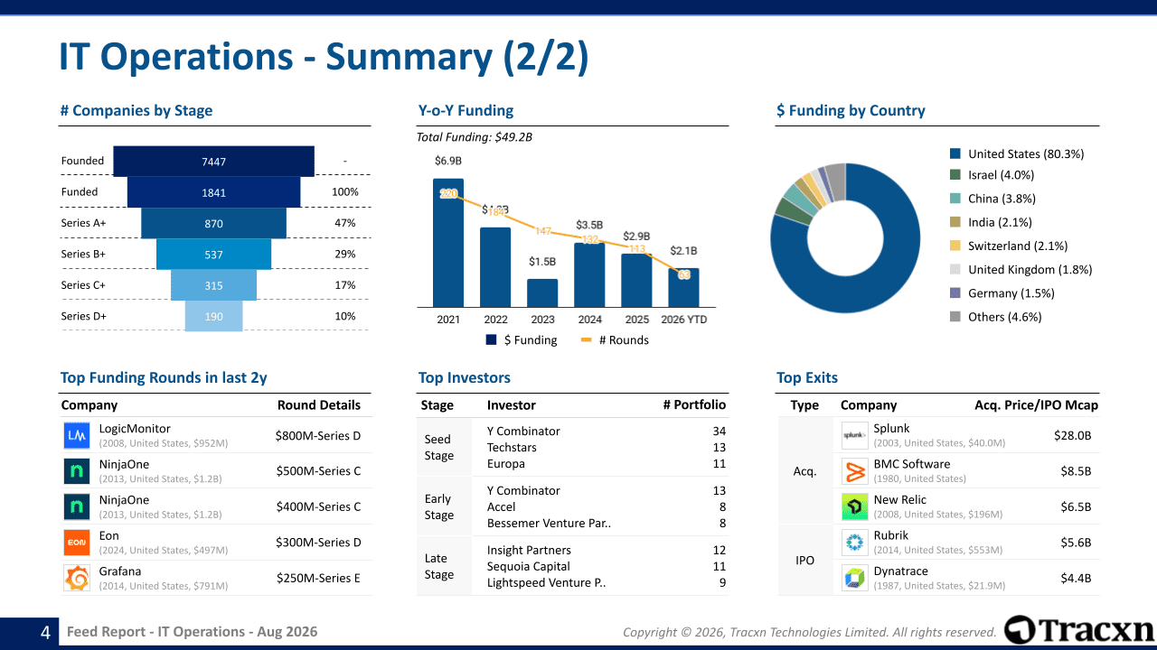Click the Splunk logo in Top Exits
Image resolution: width=1157 pixels, height=650 pixels.
[854, 435]
